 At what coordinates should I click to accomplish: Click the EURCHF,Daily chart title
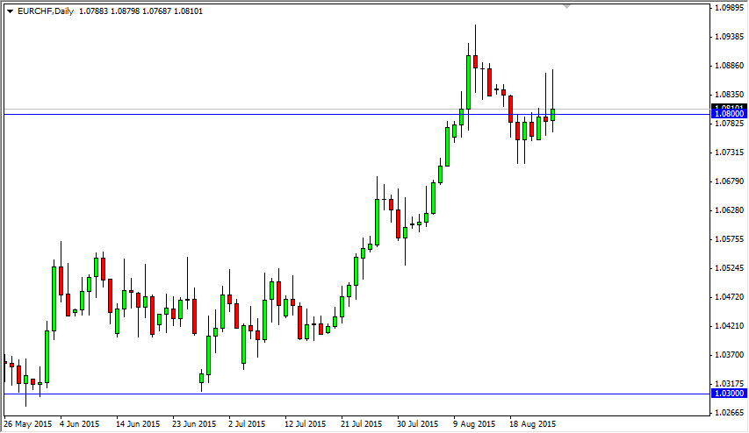coord(46,11)
